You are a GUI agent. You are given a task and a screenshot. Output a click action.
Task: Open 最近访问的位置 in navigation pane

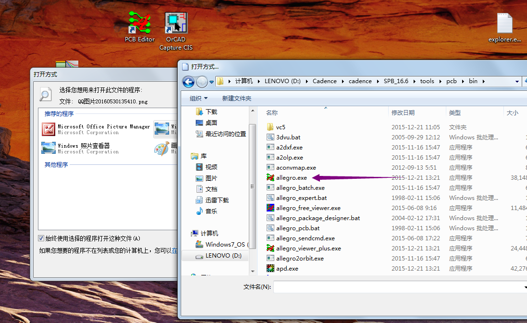point(221,134)
